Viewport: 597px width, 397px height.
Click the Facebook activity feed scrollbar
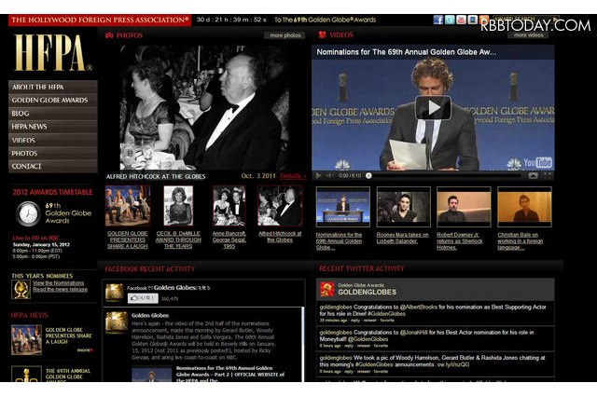coord(303,344)
